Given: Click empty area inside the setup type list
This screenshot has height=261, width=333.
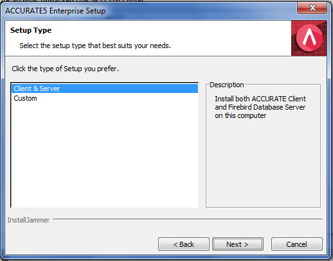Looking at the screenshot, I should tap(105, 154).
